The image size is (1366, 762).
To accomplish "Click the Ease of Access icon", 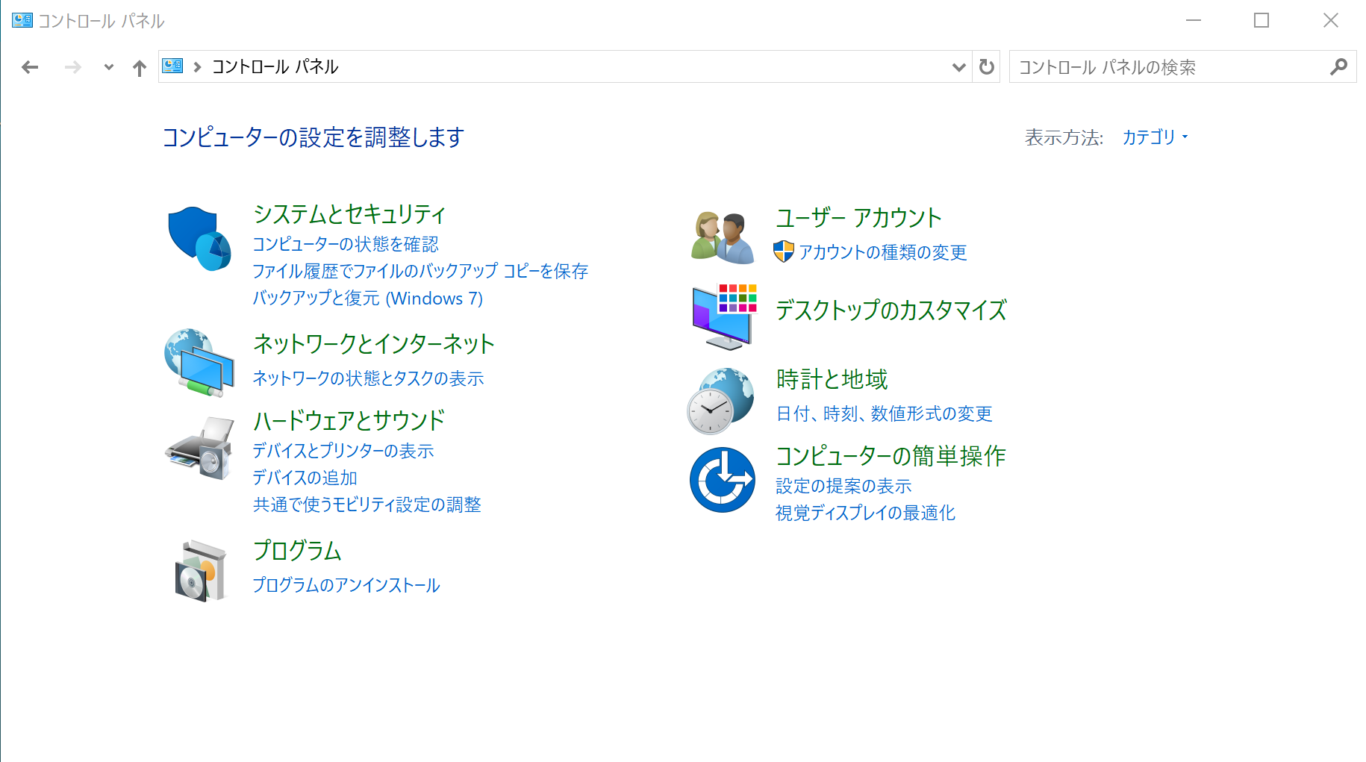I will tap(722, 479).
